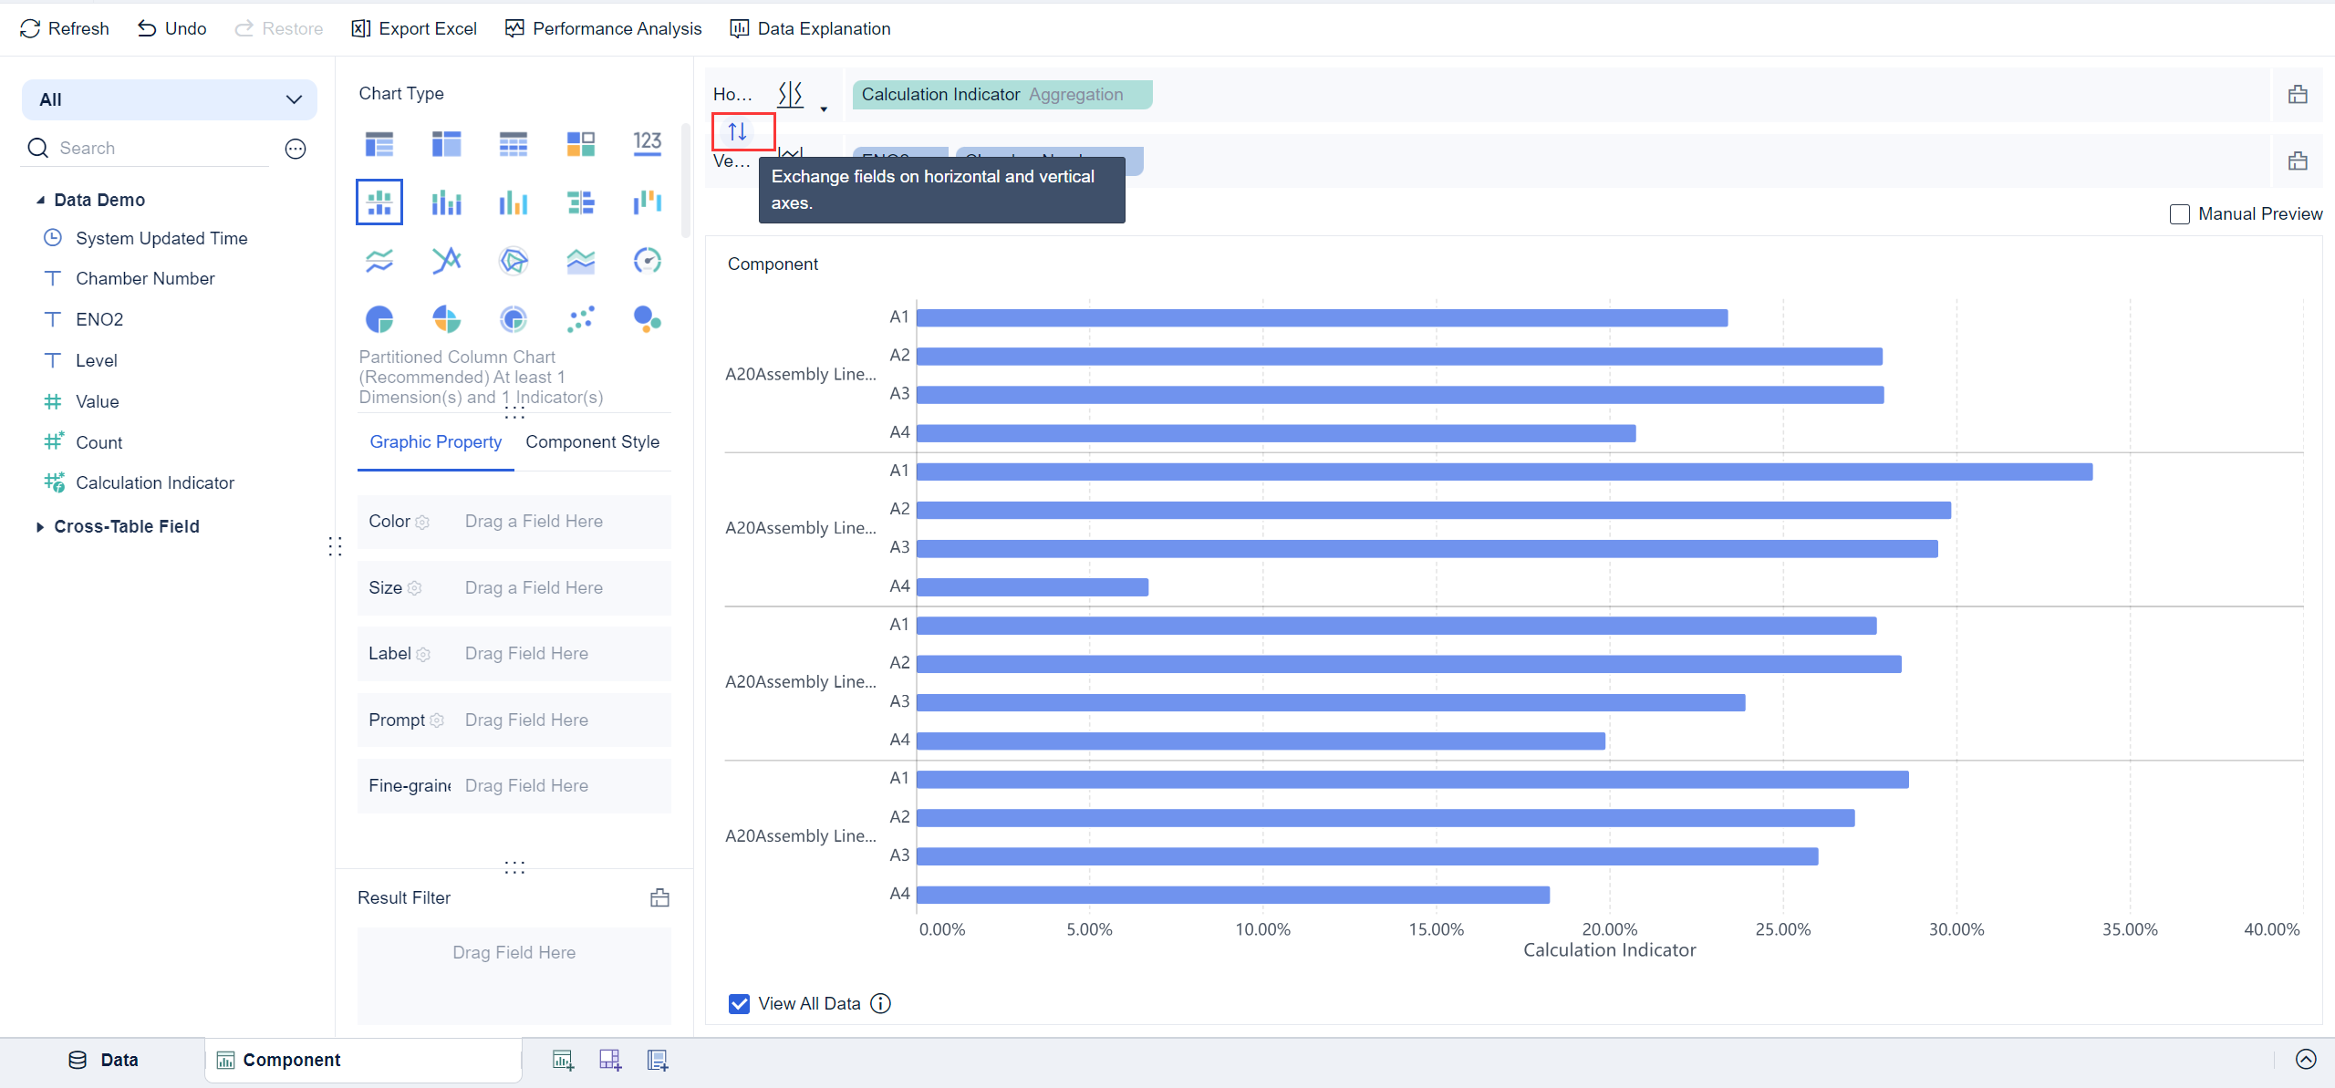
Task: Enable Manual Preview
Action: (2180, 213)
